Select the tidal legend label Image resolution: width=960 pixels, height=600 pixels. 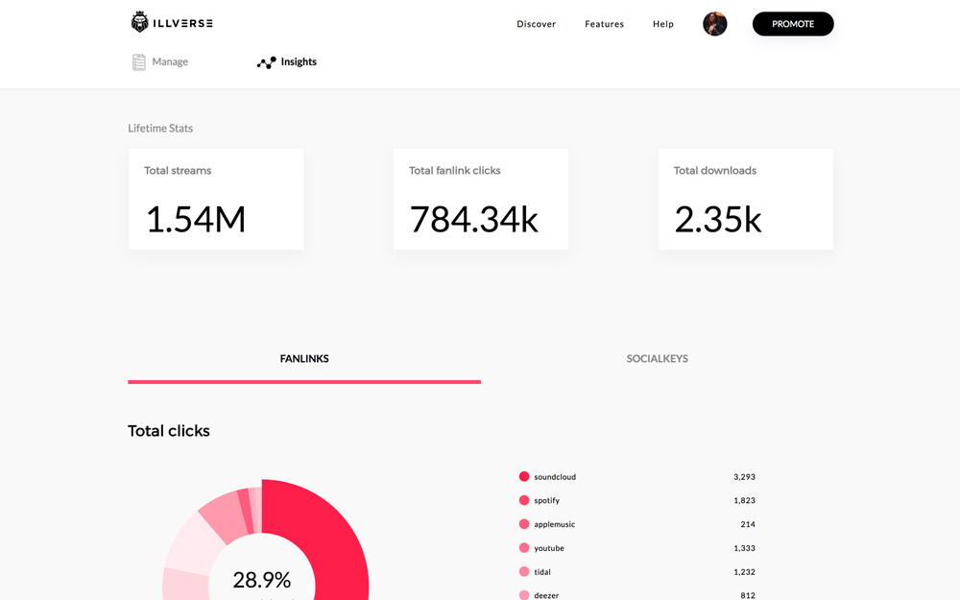click(541, 572)
